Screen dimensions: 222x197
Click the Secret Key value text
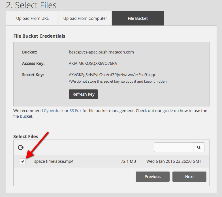[112, 75]
